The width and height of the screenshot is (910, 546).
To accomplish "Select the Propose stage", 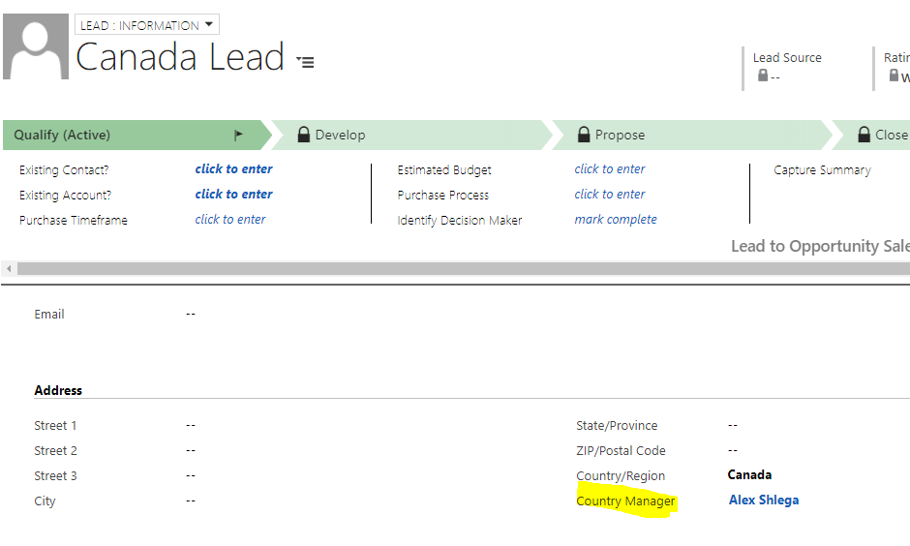I will tap(692, 136).
